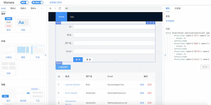Select the 下拉 dropdown component
Image resolution: width=211 pixels, height=105 pixels.
pyautogui.click(x=38, y=95)
